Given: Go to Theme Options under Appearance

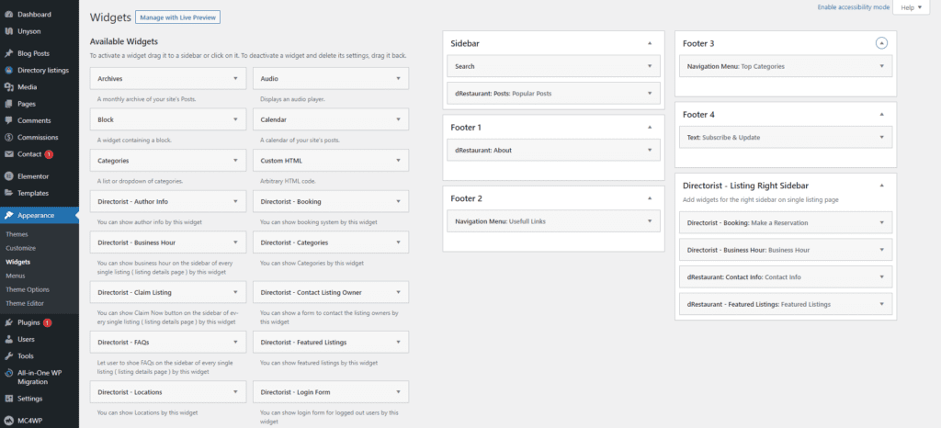Looking at the screenshot, I should (28, 289).
